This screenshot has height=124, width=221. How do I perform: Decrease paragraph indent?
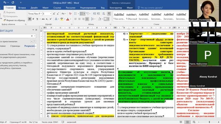94,14
